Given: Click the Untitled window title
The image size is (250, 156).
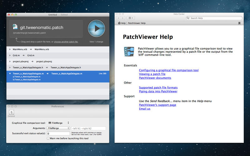Looking at the screenshot, I should [x=52, y=15].
